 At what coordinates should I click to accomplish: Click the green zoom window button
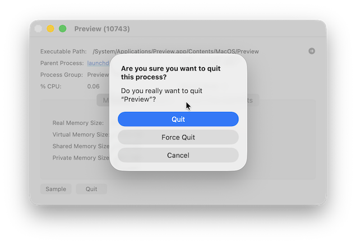[63, 29]
